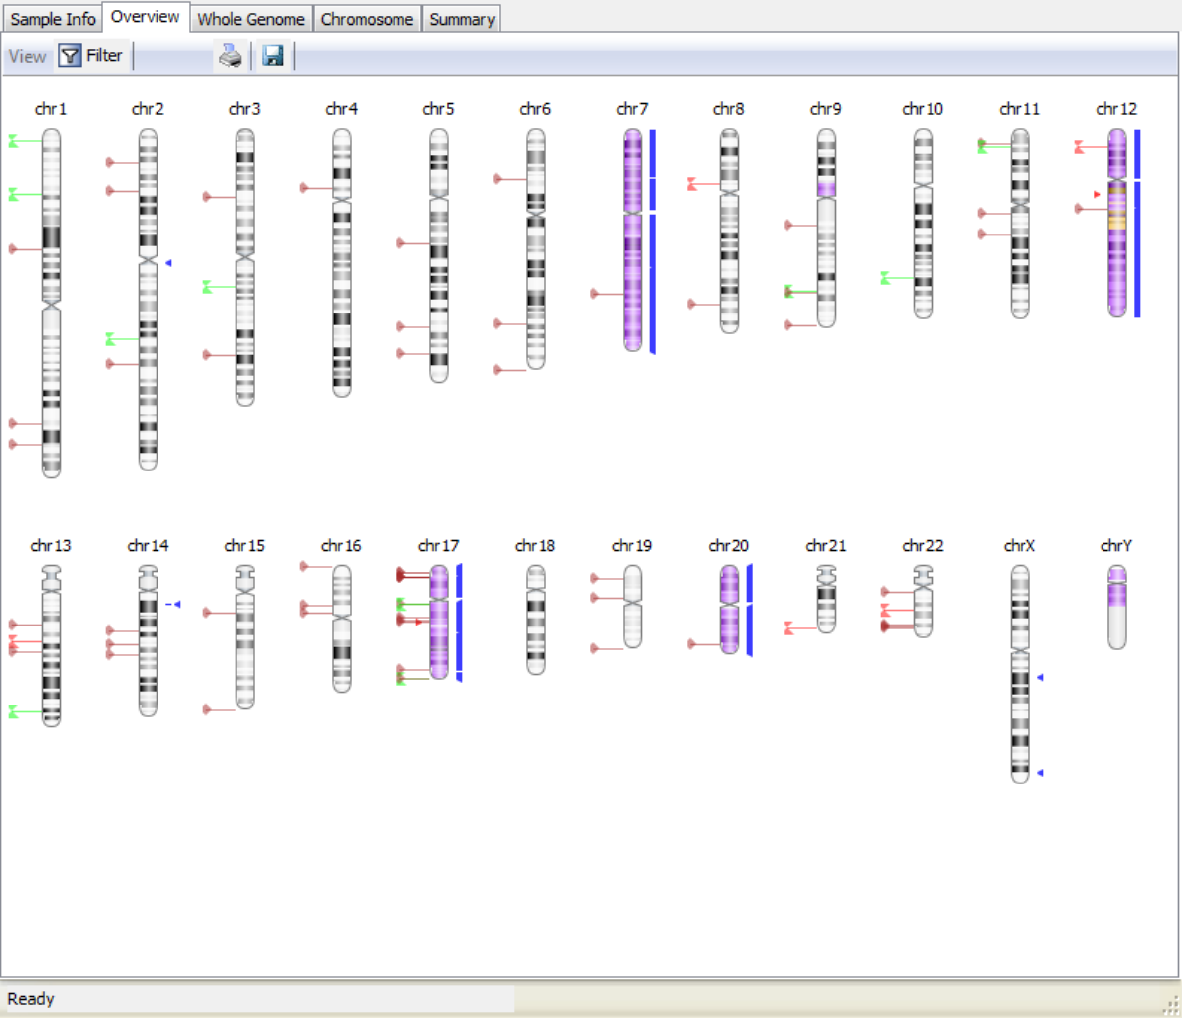
Task: Click the save floppy disk icon
Action: pyautogui.click(x=273, y=56)
